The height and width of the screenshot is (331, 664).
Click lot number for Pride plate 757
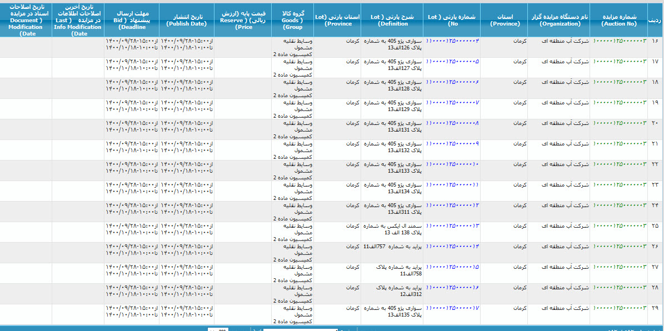pos(452,247)
